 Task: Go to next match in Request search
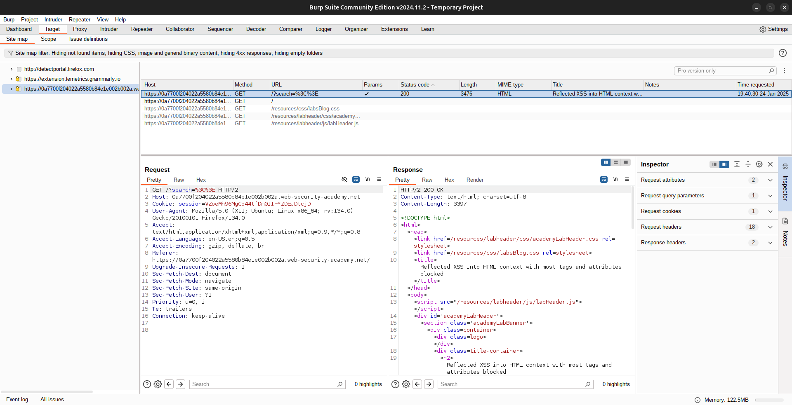click(181, 384)
